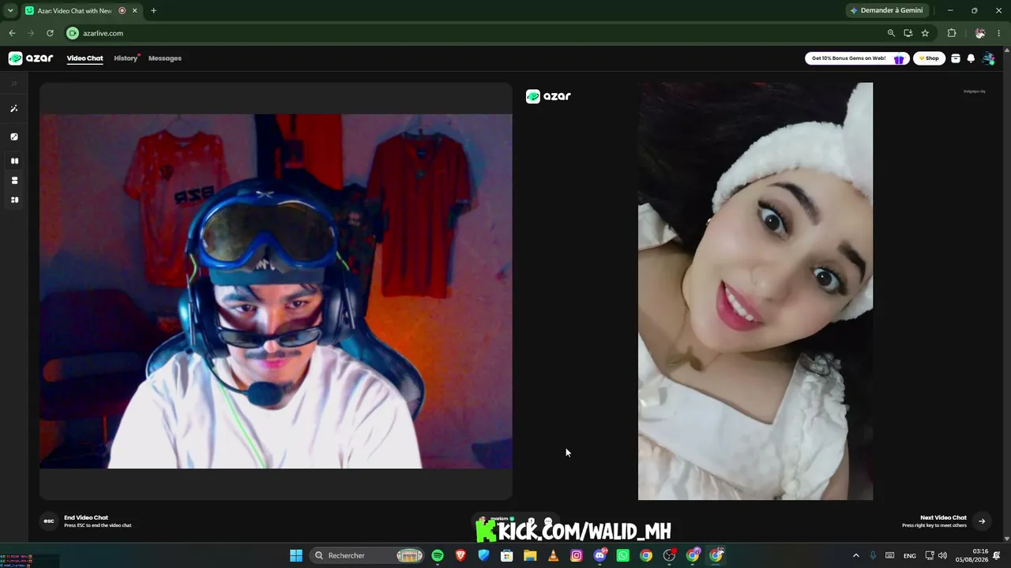Open VLC media player from the taskbar
This screenshot has width=1011, height=568.
tap(553, 555)
